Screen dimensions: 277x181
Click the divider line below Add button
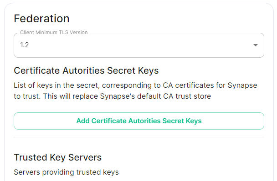tap(139, 137)
